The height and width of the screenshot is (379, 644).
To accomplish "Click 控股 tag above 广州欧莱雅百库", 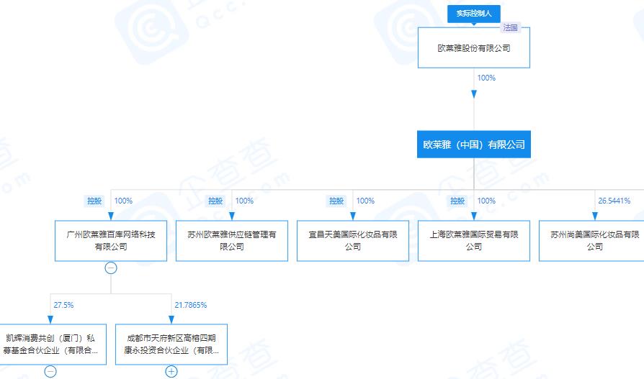I will pos(94,201).
